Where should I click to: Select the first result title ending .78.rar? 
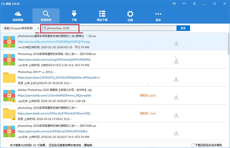tap(57, 36)
